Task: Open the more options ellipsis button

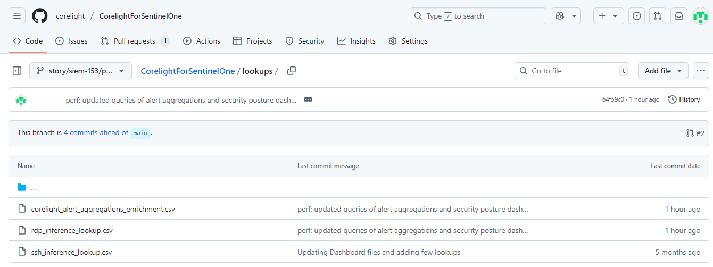Action: (700, 71)
